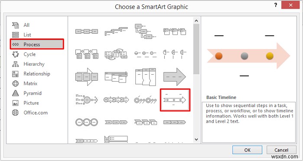Pick the Process Arrows layout with circles on arrows
Viewport: 303px width, 161px height.
pyautogui.click(x=116, y=100)
